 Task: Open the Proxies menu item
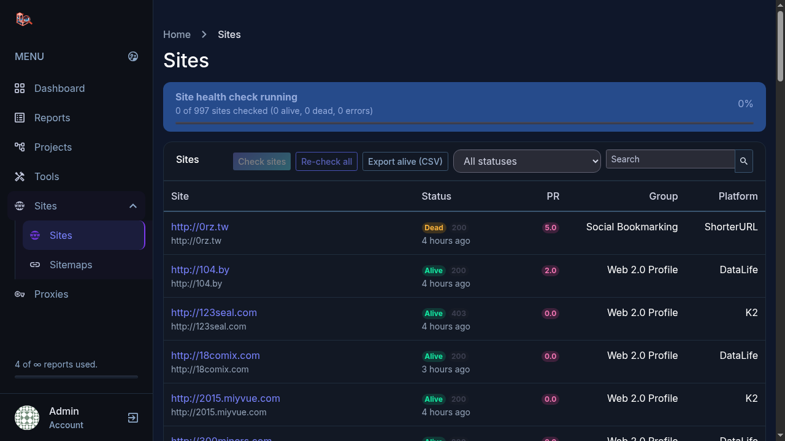(x=76, y=294)
